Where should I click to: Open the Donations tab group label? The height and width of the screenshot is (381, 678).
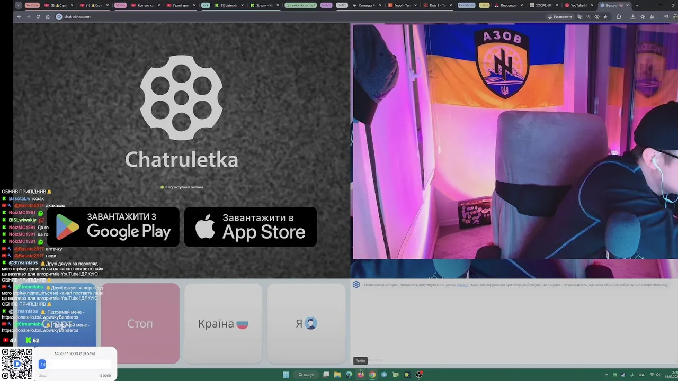(467, 5)
